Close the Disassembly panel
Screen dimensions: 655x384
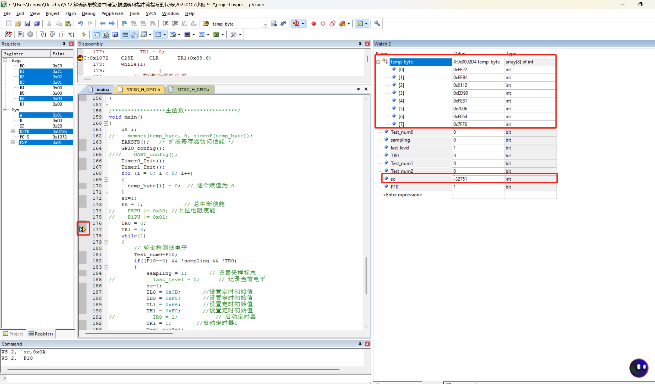tap(367, 44)
